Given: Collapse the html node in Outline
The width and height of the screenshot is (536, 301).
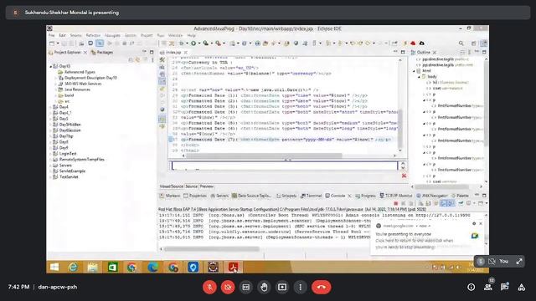Looking at the screenshot, I should [414, 71].
